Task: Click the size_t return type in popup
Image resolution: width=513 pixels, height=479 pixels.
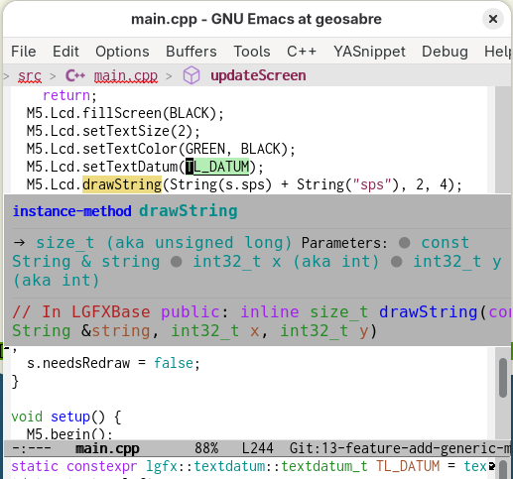Action: pyautogui.click(x=65, y=243)
